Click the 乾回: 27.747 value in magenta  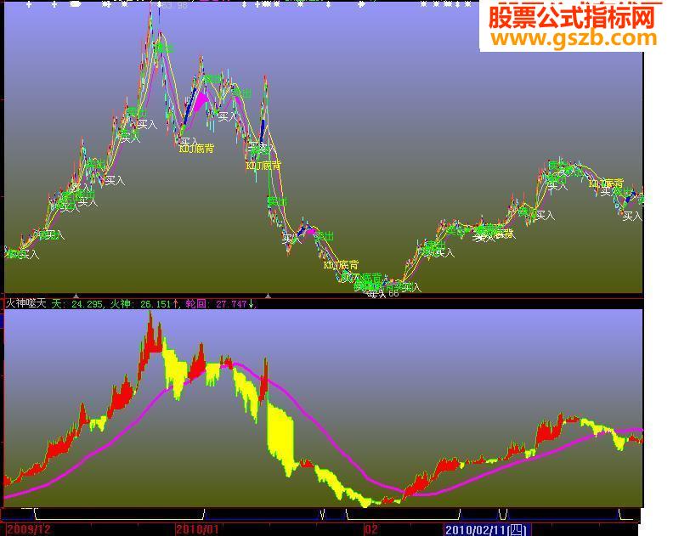(217, 304)
